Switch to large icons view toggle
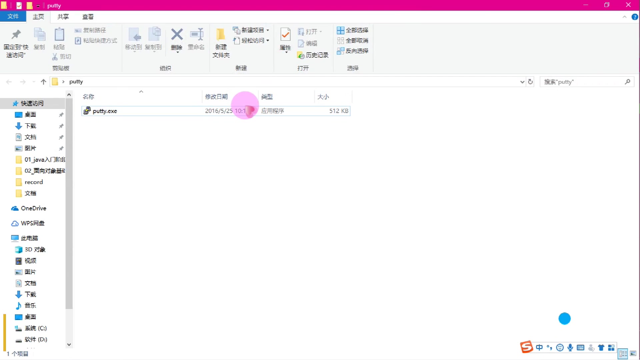 [x=633, y=354]
